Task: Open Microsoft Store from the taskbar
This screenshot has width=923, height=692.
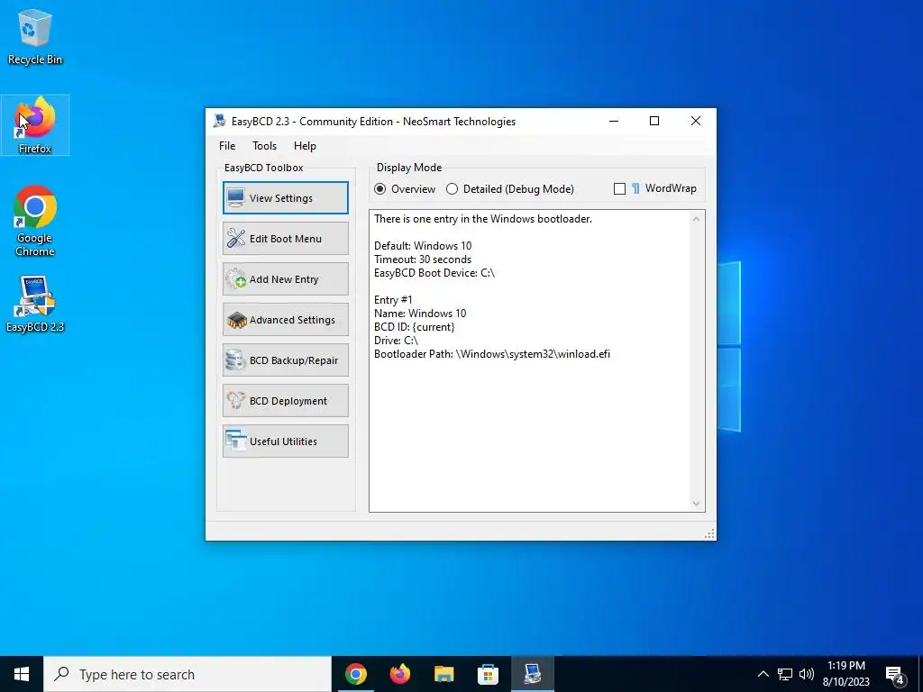Action: coord(488,674)
